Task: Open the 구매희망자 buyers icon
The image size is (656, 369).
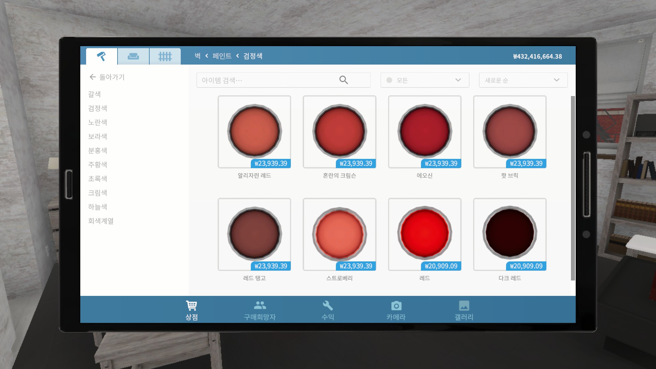Action: [x=260, y=306]
